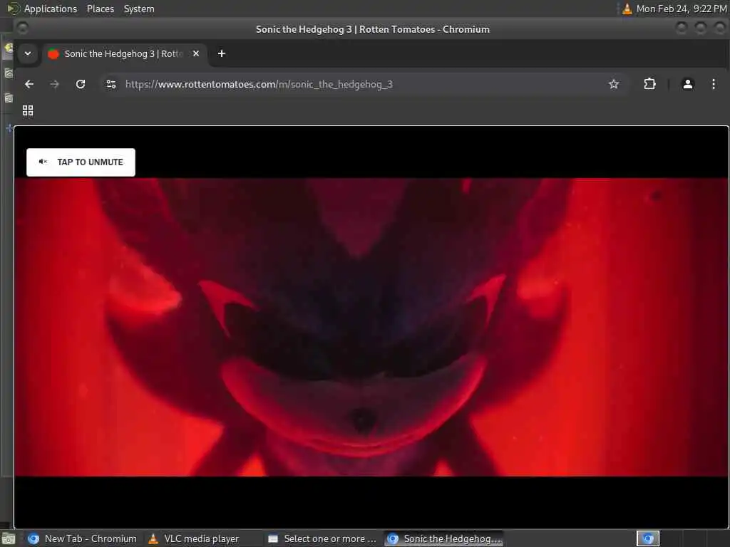Viewport: 730px width, 547px height.
Task: Open site information icon in address bar
Action: [111, 84]
